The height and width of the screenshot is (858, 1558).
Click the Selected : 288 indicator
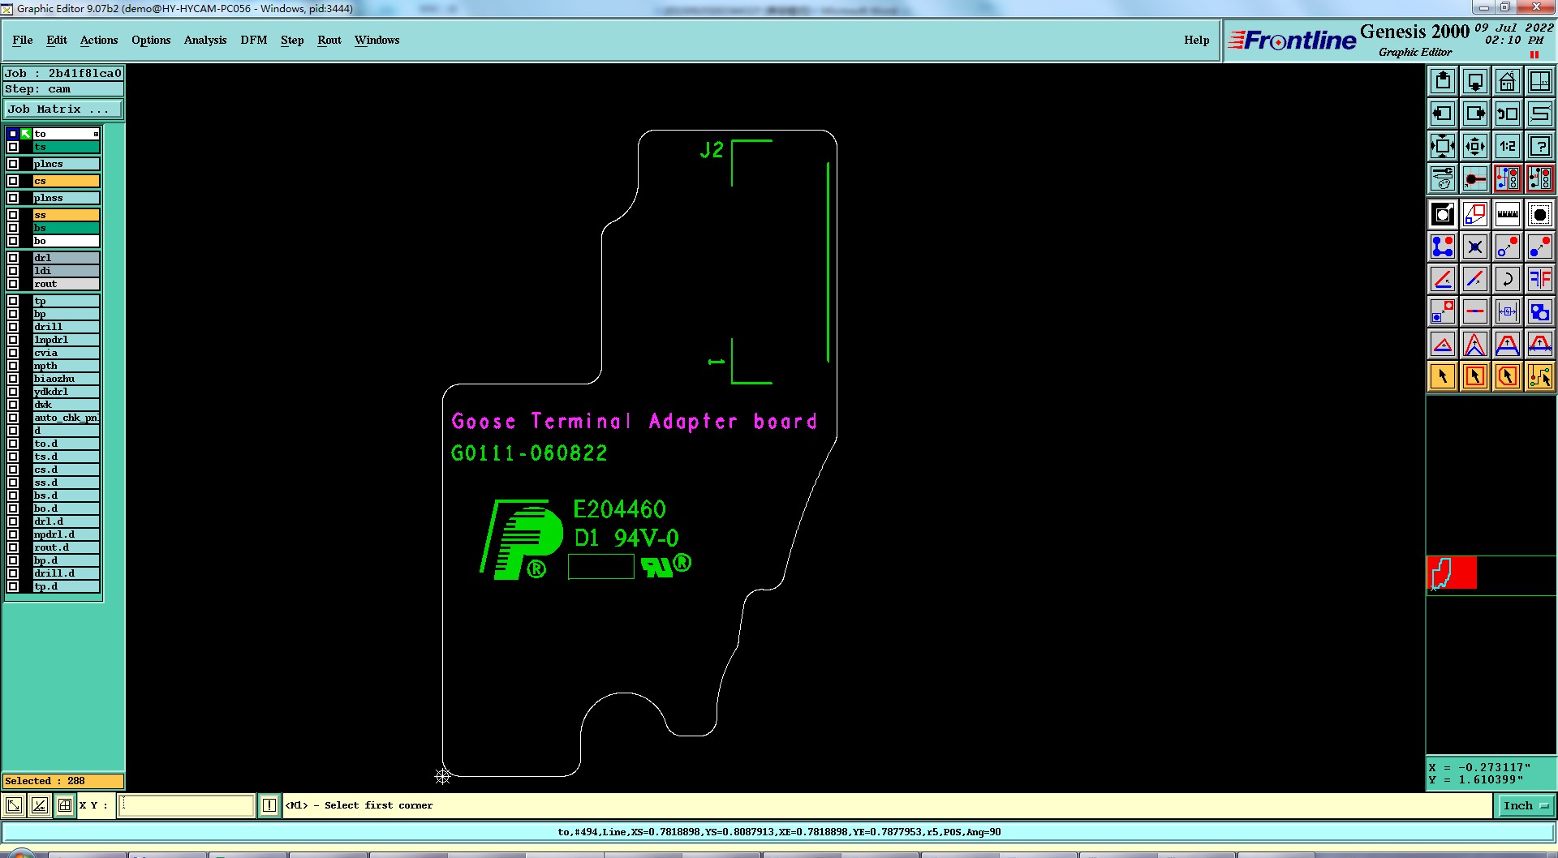coord(64,781)
